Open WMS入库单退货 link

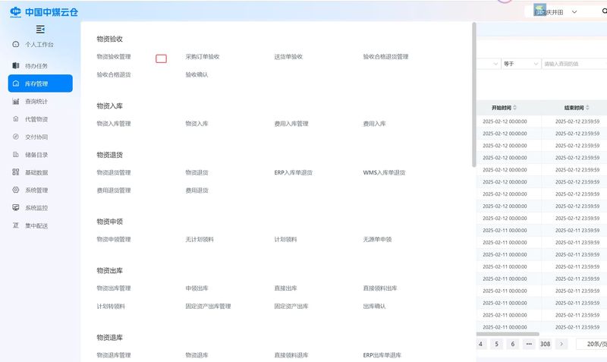pyautogui.click(x=384, y=172)
